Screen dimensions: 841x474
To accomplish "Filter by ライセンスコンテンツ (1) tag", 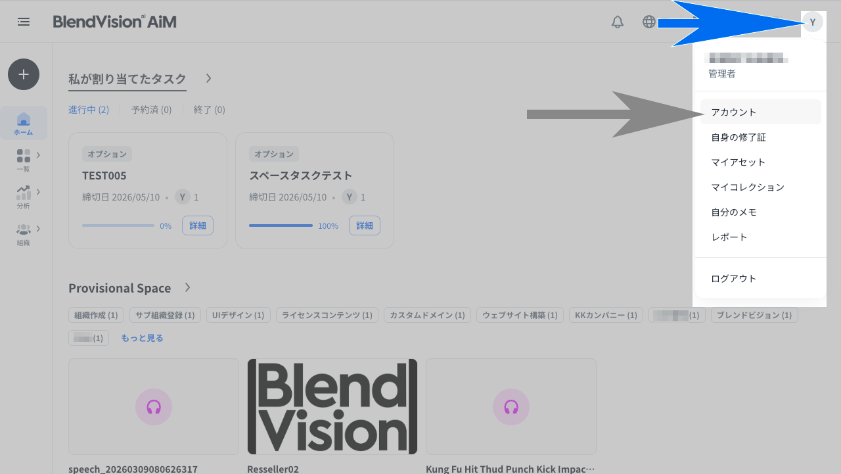I will (327, 315).
